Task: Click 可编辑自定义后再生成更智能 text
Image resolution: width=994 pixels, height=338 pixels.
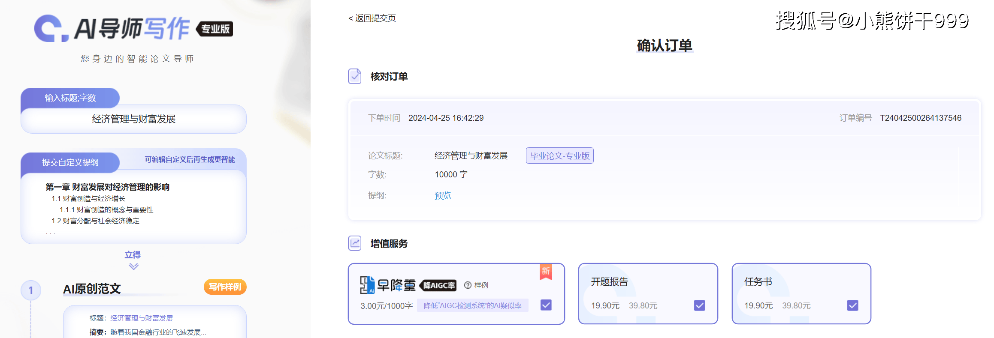Action: (190, 159)
